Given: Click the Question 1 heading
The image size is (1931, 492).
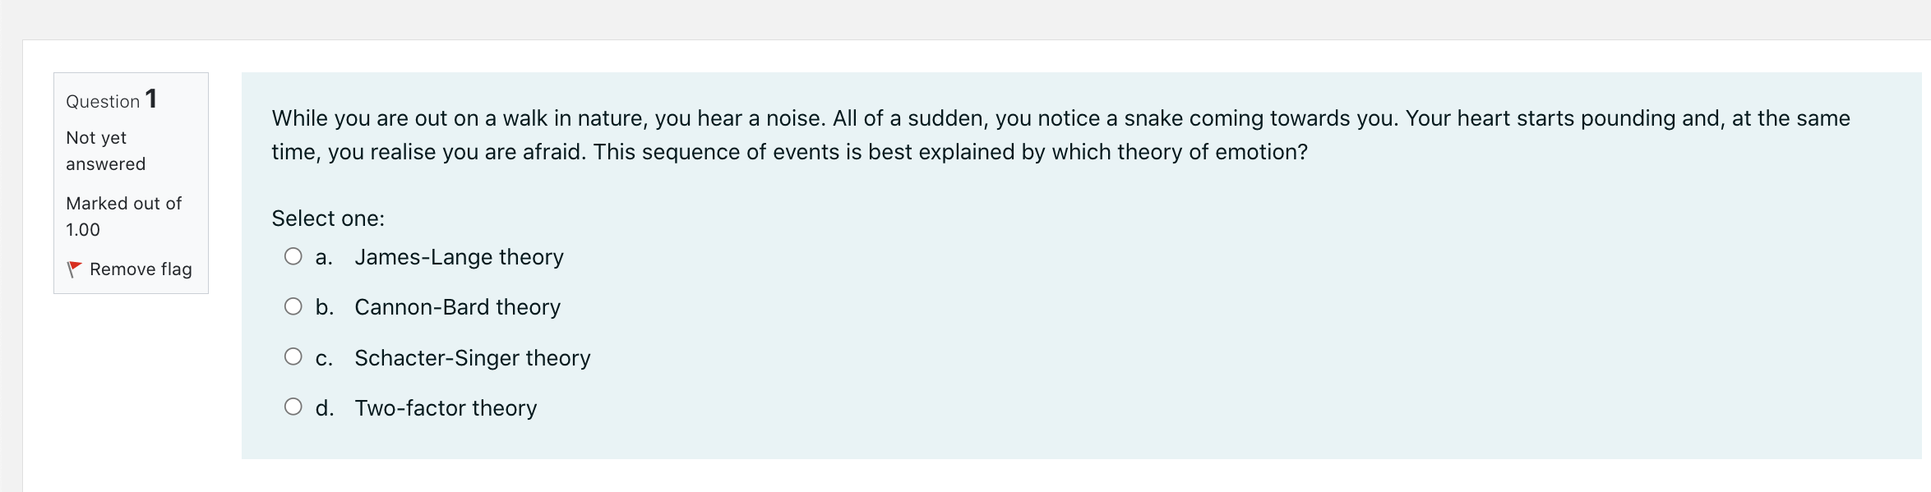Looking at the screenshot, I should (111, 99).
